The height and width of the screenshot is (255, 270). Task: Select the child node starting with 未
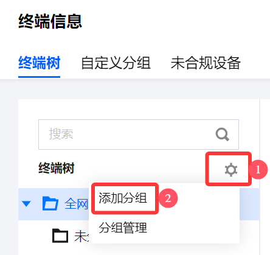81,236
